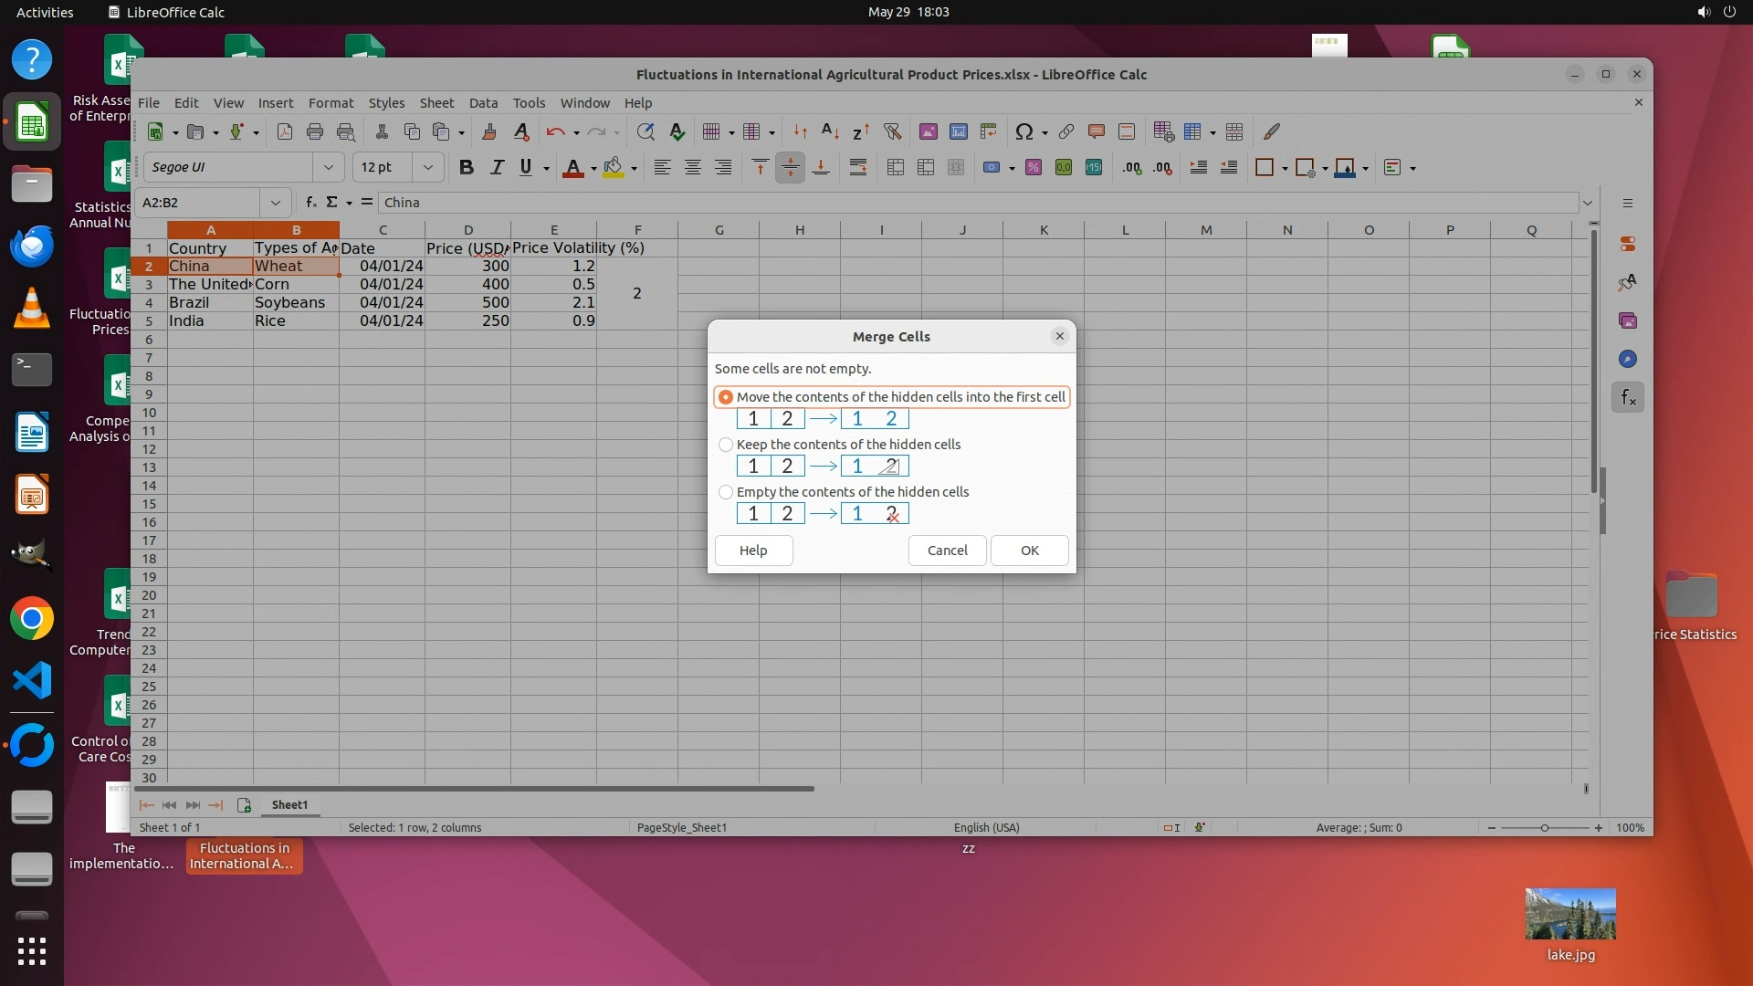Image resolution: width=1753 pixels, height=986 pixels.
Task: Select 'Keep the contents of the hidden cells'
Action: pyautogui.click(x=726, y=445)
